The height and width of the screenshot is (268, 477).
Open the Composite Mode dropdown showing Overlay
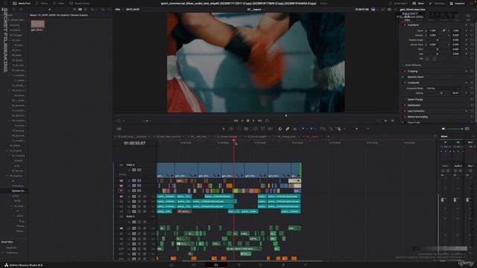(443, 89)
